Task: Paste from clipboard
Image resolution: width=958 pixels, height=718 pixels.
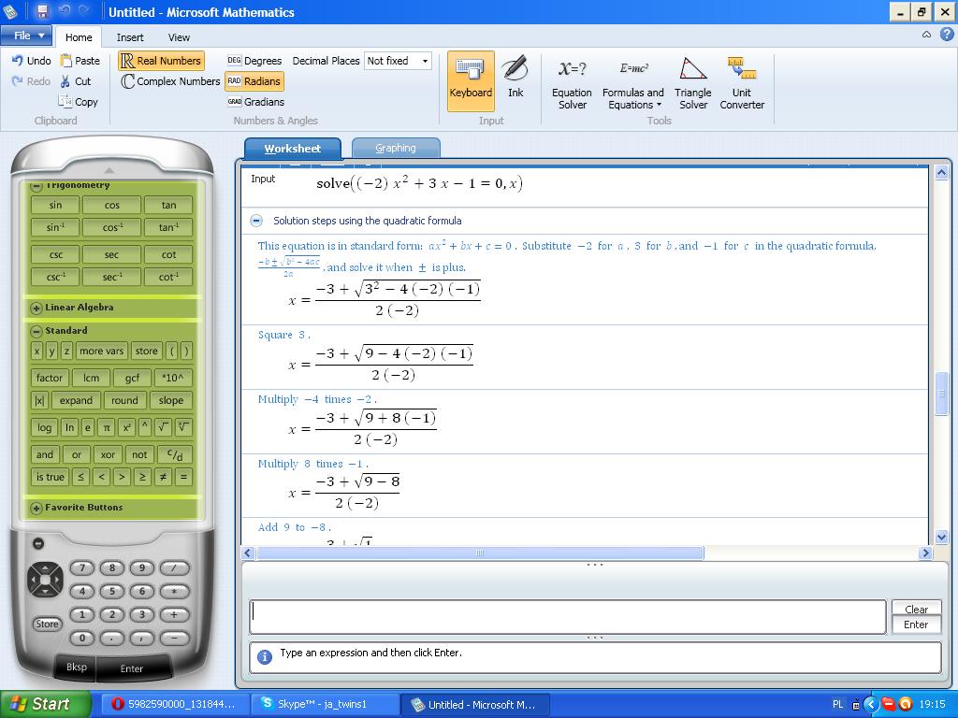Action: [x=80, y=61]
